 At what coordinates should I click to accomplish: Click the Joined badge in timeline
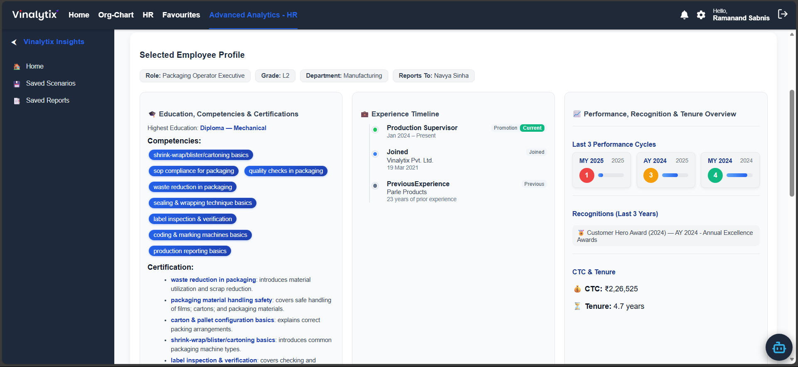click(537, 152)
